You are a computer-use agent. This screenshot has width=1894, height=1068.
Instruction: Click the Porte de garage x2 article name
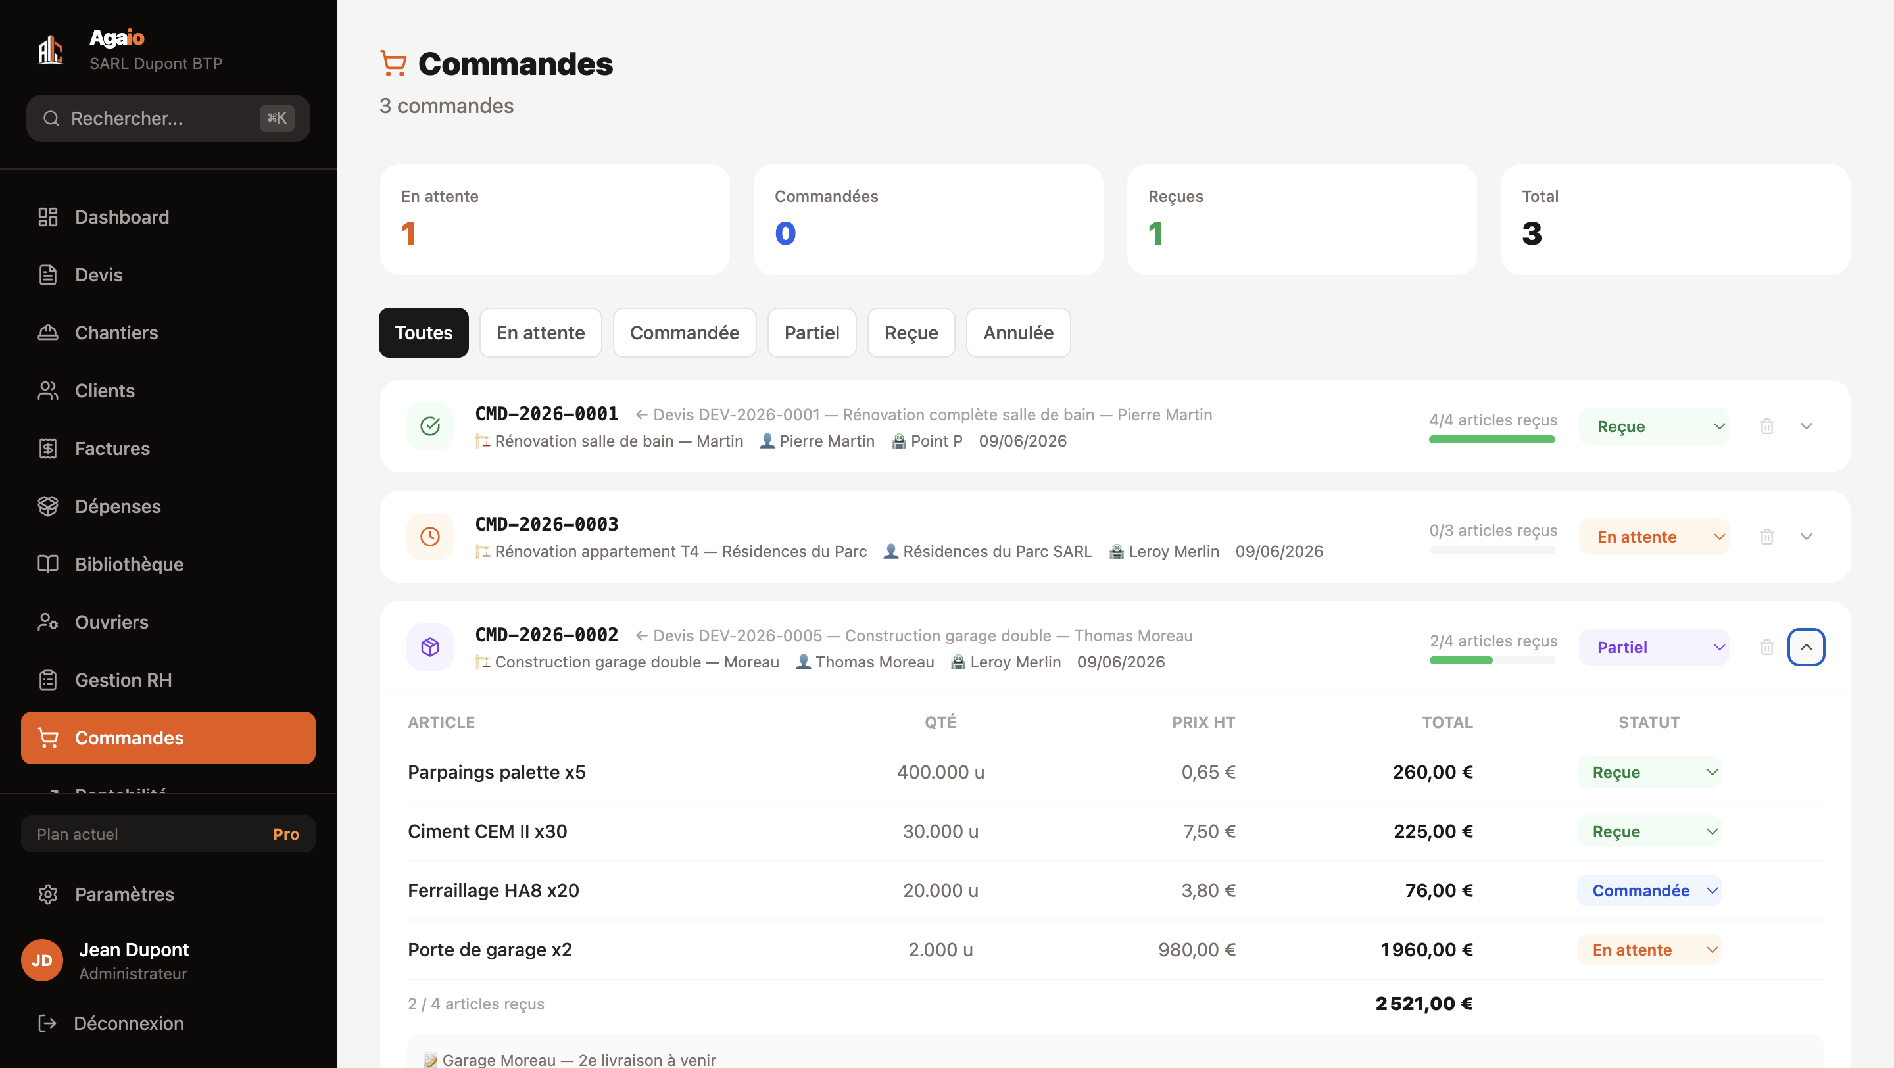tap(490, 950)
